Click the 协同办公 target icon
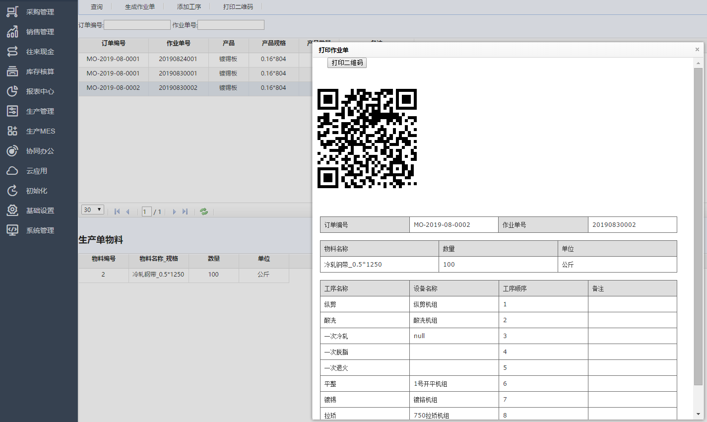Screen dimensions: 707x422 12,150
